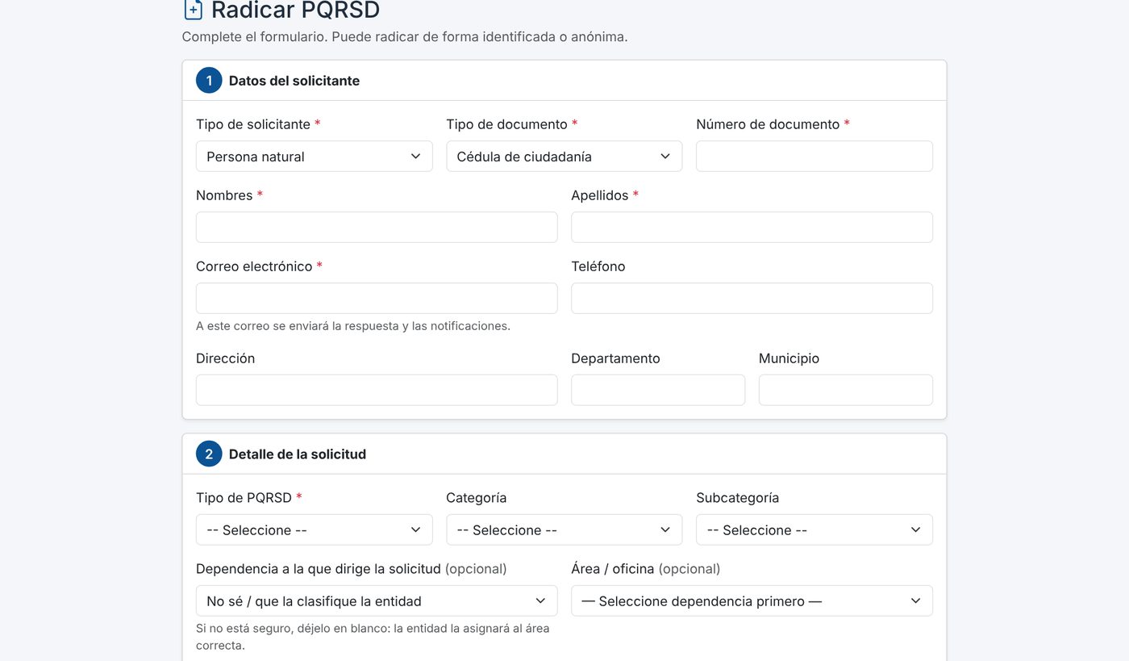Click inside the Departamento field
This screenshot has width=1129, height=661.
658,390
